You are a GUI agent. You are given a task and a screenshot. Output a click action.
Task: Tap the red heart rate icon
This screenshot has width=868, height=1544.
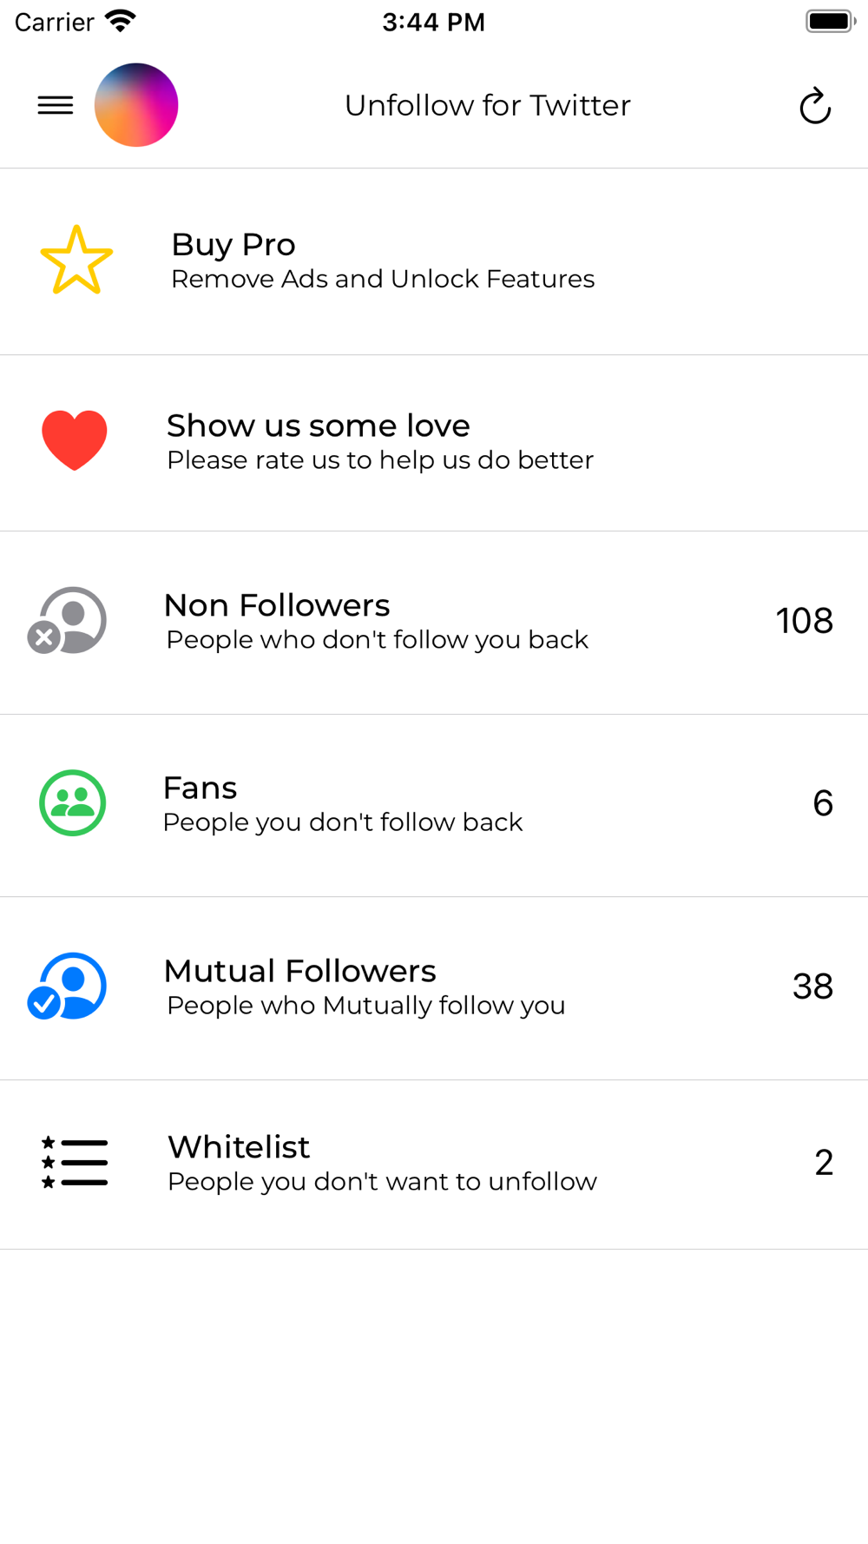point(75,439)
